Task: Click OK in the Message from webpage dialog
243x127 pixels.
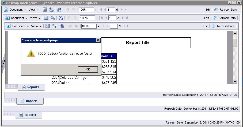Action: coord(88,69)
